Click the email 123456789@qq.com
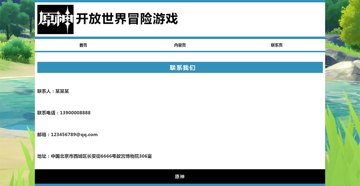 point(74,135)
